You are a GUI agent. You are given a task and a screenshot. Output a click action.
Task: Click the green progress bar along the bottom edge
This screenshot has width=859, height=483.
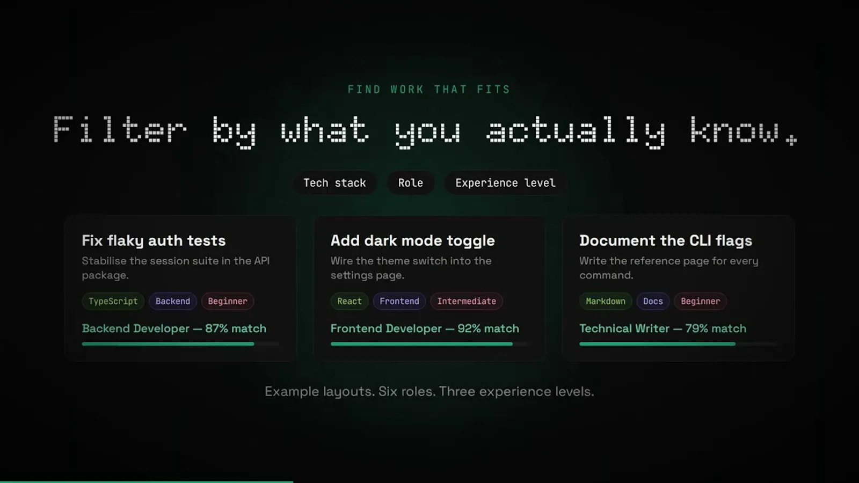[x=147, y=481]
